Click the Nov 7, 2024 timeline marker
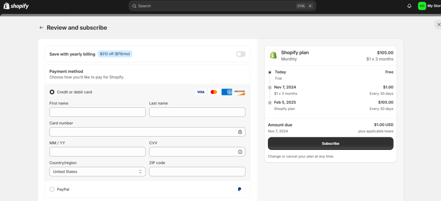Viewport: 441px width, 201px height. pyautogui.click(x=270, y=88)
